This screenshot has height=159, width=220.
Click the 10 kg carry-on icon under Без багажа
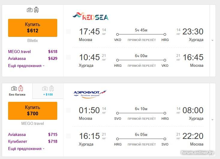pyautogui.click(x=14, y=88)
